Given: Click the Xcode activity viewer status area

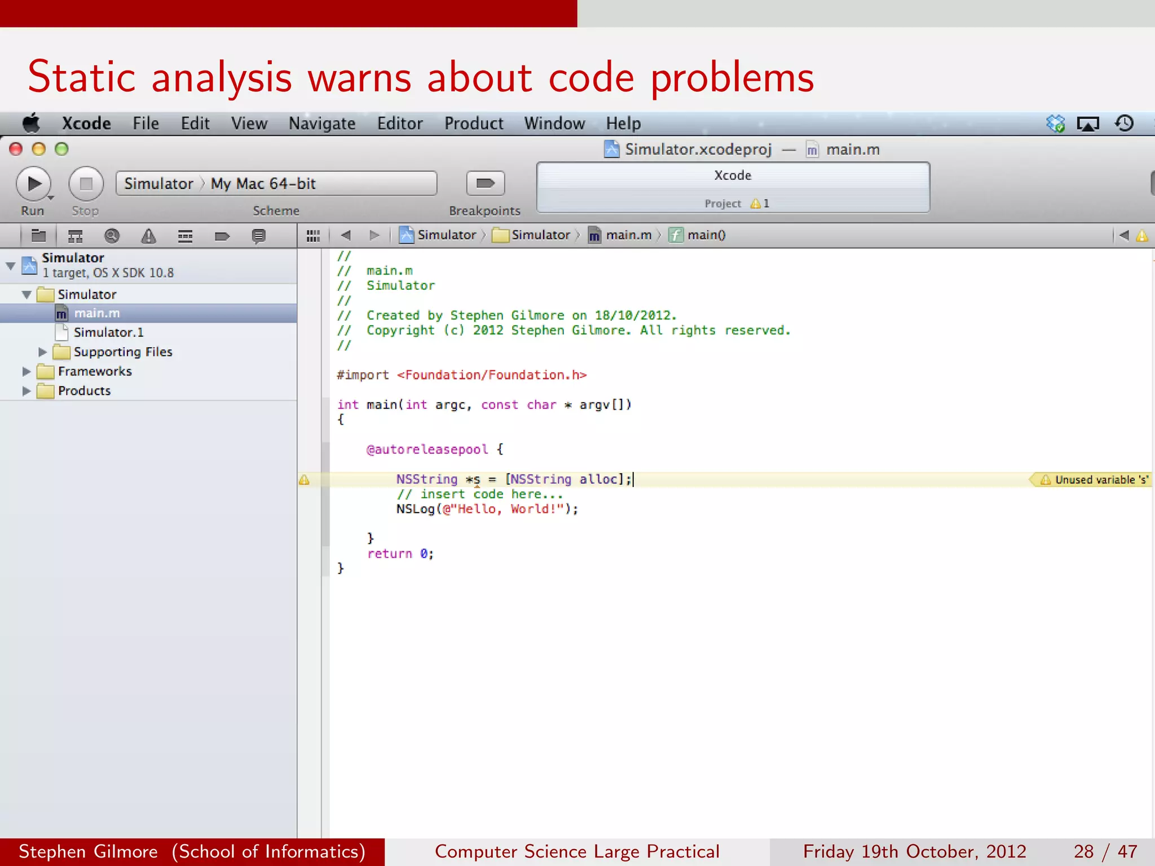Looking at the screenshot, I should [733, 188].
